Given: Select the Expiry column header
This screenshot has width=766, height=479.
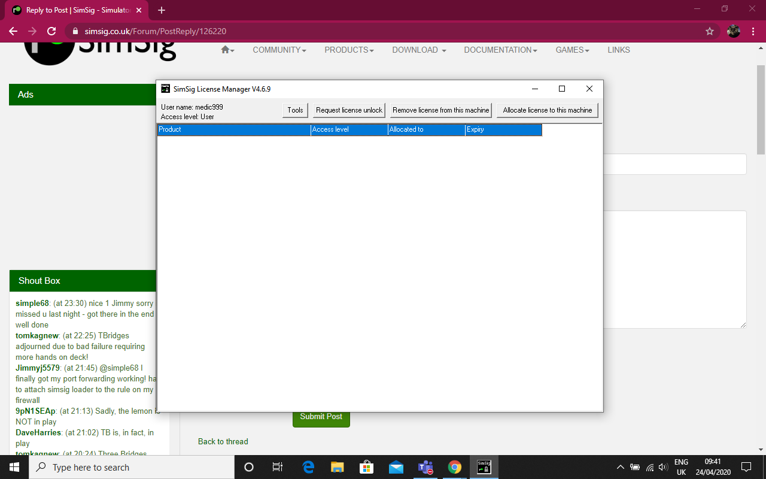Looking at the screenshot, I should [x=503, y=129].
